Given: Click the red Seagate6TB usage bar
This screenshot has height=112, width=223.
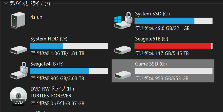Looking at the screenshot, I should pyautogui.click(x=174, y=46).
